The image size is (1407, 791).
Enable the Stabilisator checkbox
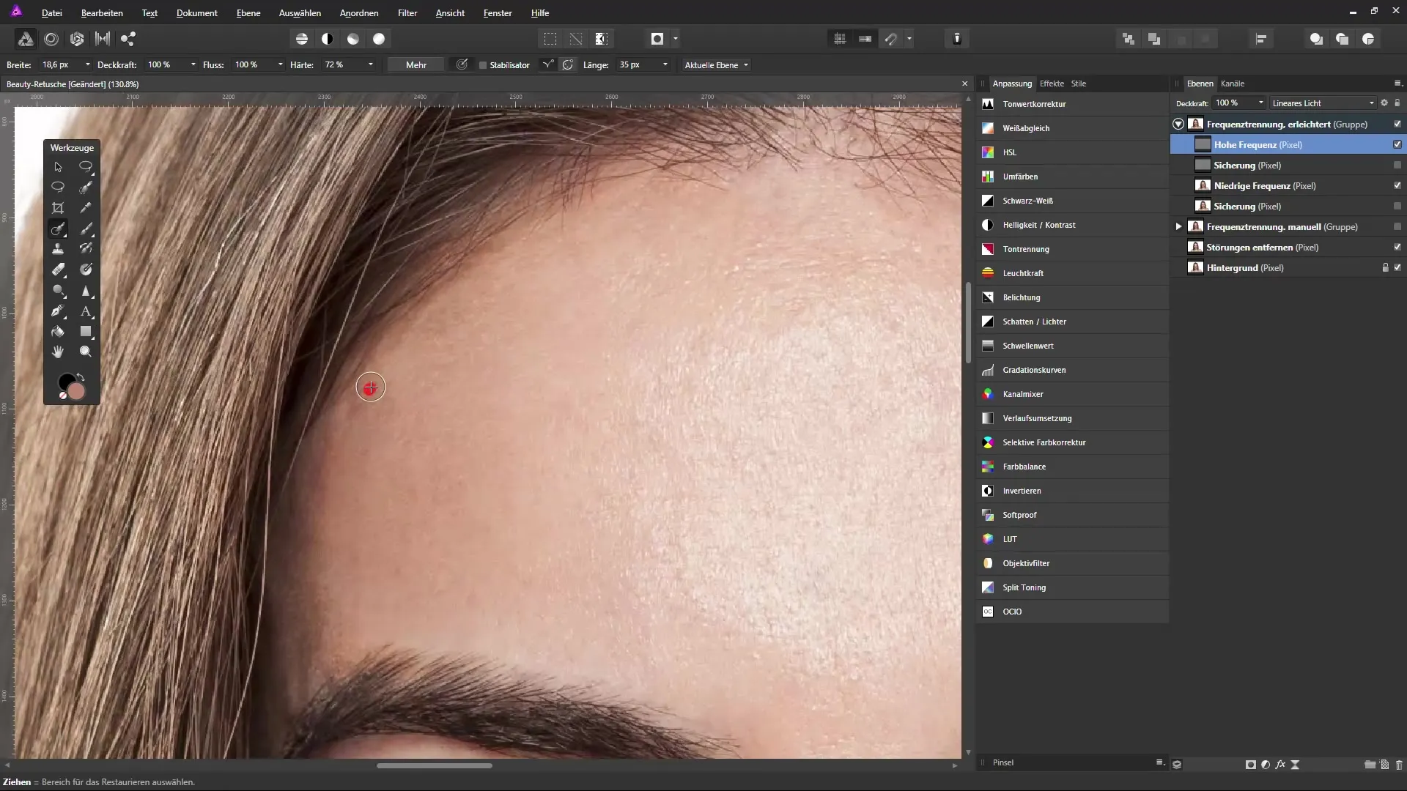click(483, 65)
